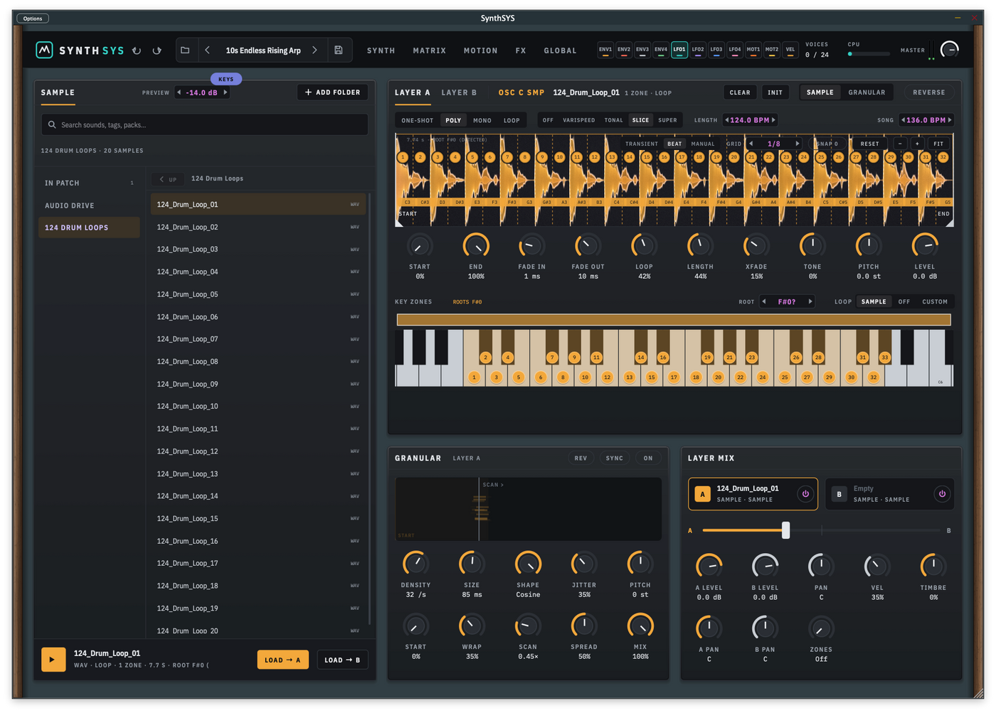996x713 pixels.
Task: Save the preset with the disk icon
Action: (339, 50)
